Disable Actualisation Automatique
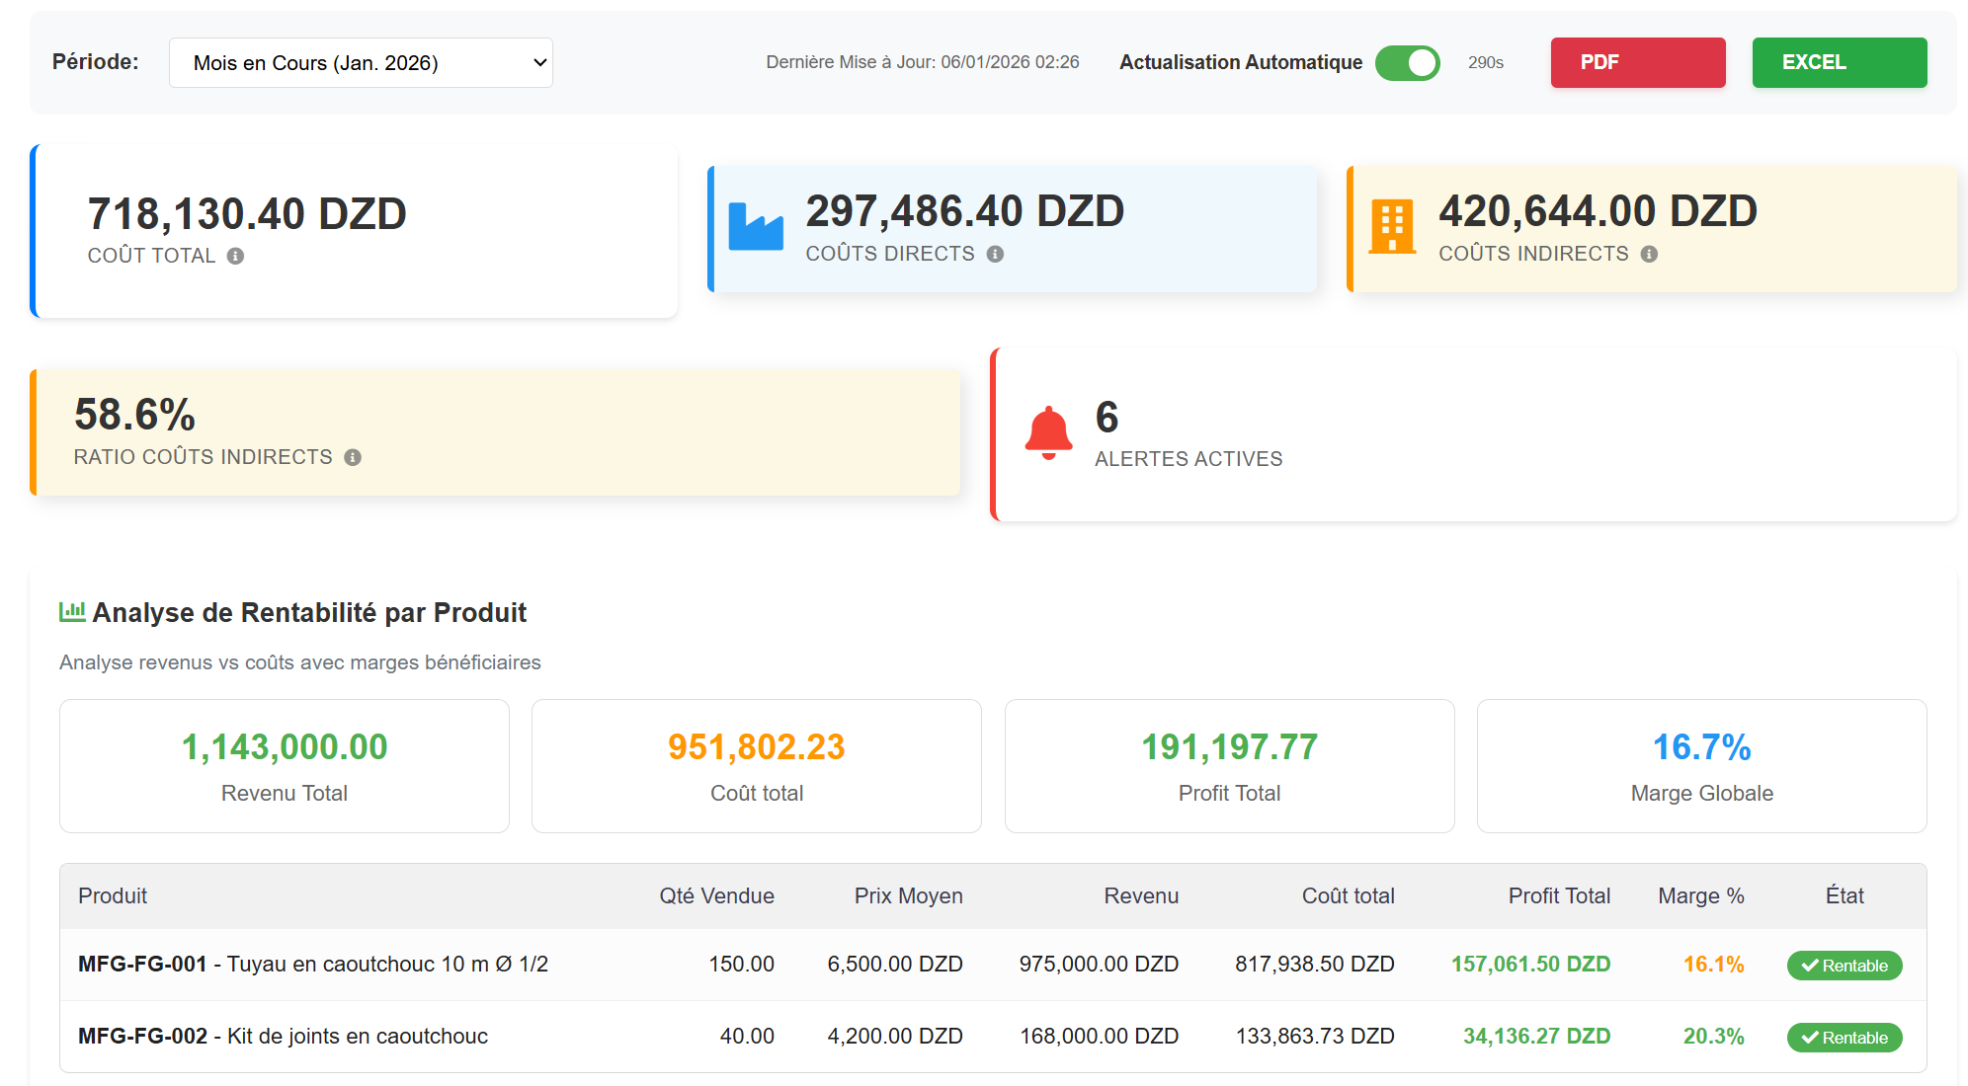Viewport: 1968px width, 1086px height. (x=1408, y=62)
